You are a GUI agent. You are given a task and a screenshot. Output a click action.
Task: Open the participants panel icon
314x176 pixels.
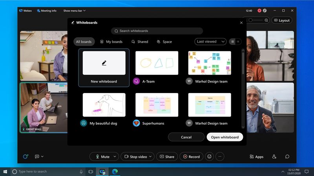click(274, 156)
